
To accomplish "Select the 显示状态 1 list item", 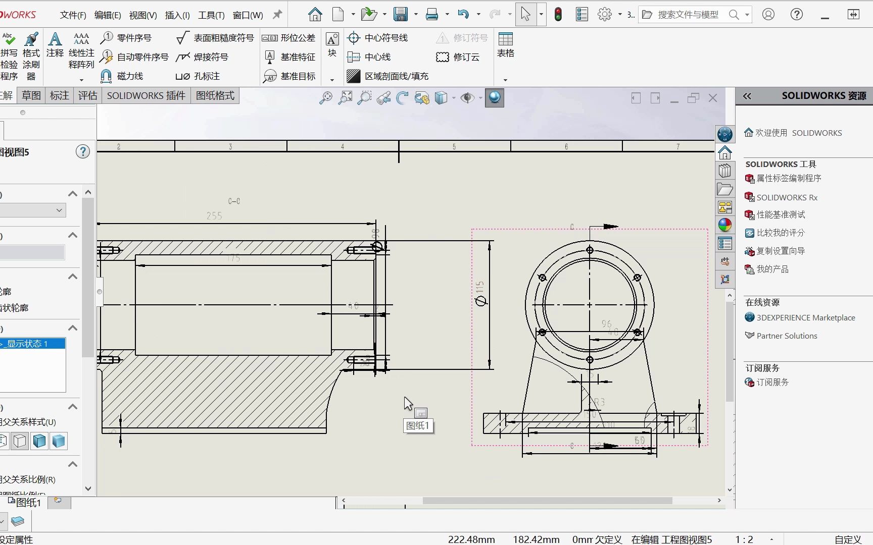I will pos(32,344).
